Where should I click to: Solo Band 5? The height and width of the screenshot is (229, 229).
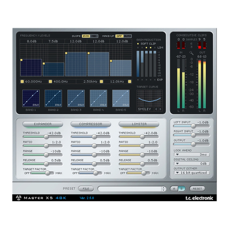click(126, 105)
